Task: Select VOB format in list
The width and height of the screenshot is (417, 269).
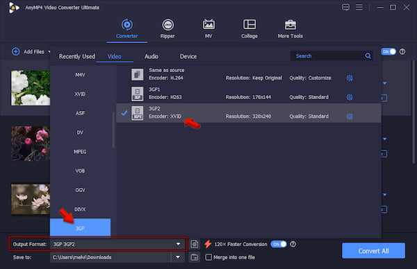Action: pyautogui.click(x=80, y=171)
